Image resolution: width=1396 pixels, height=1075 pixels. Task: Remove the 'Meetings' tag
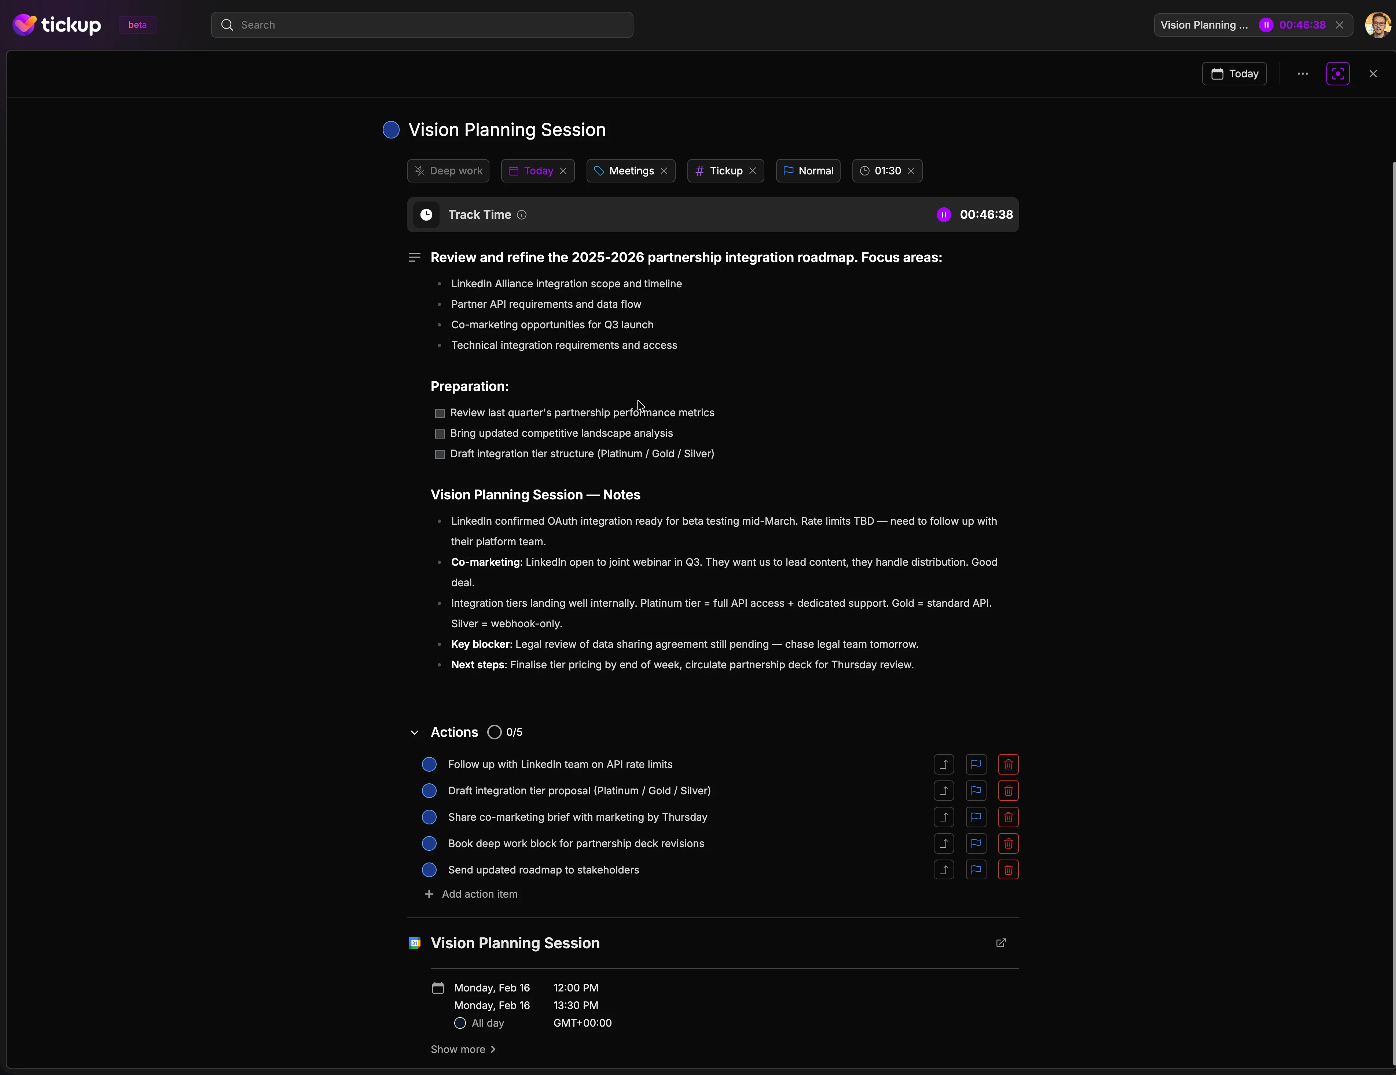coord(665,170)
